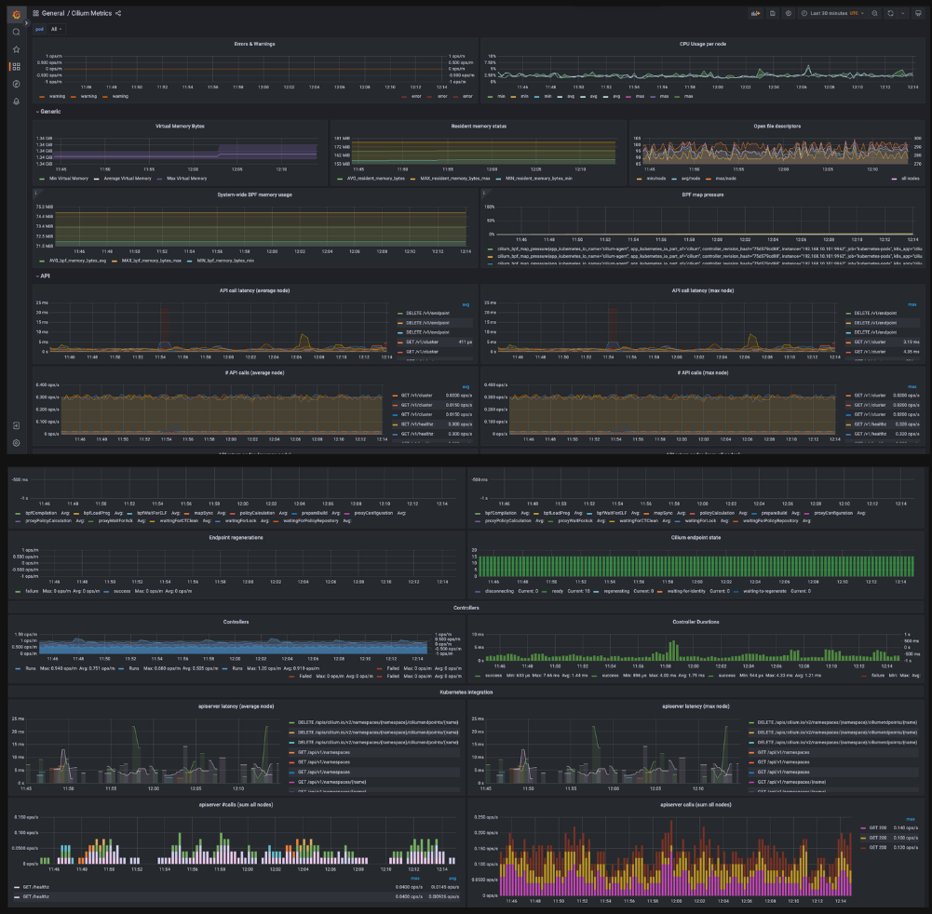Expand the sidebar with the chevron arrow

pos(26,22)
